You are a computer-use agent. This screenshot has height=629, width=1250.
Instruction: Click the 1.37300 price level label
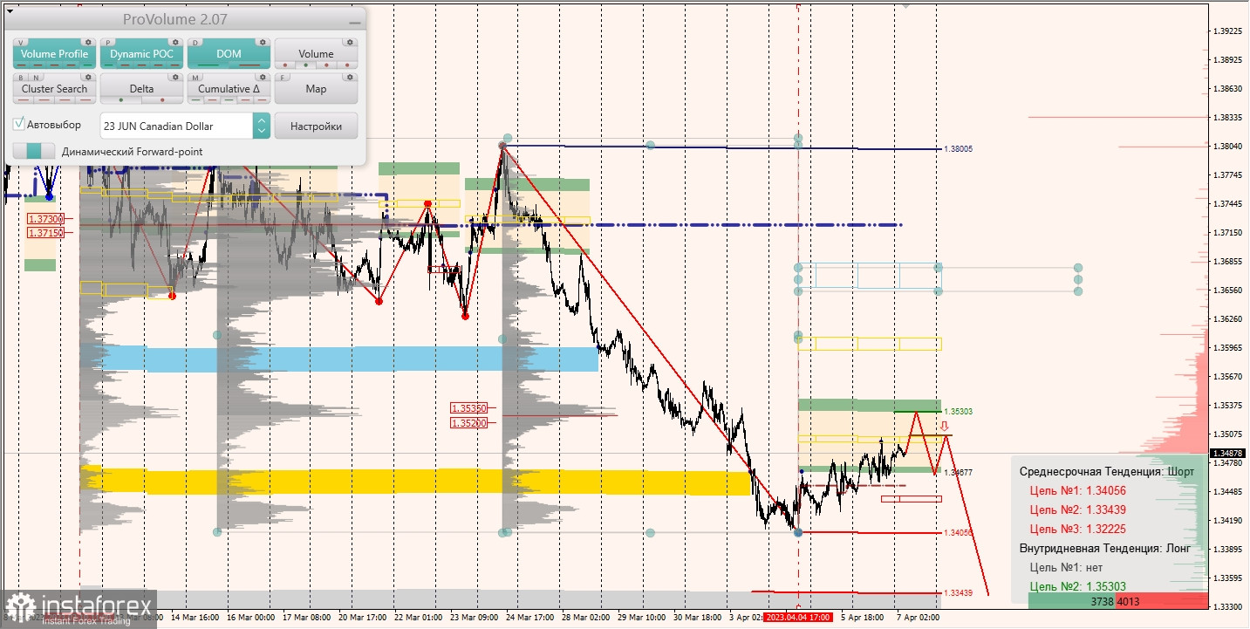(44, 220)
